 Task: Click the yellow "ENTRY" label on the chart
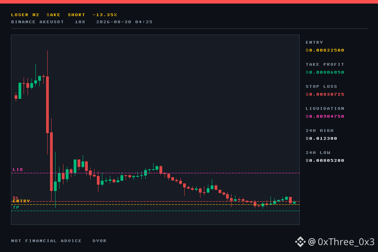[x=21, y=201]
